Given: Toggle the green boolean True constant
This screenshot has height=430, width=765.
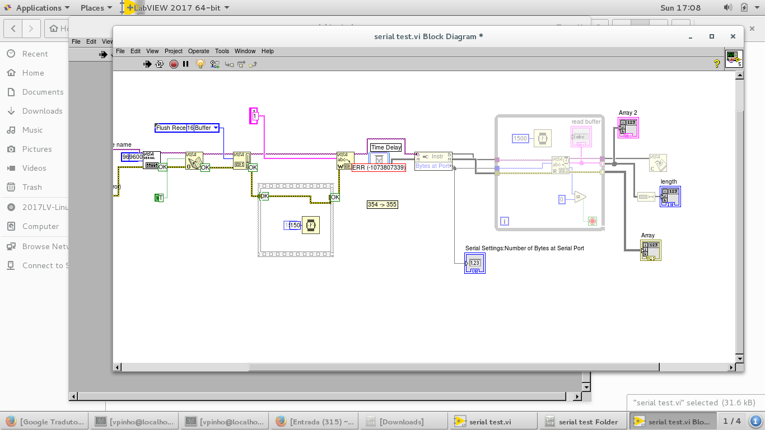Looking at the screenshot, I should coord(158,198).
